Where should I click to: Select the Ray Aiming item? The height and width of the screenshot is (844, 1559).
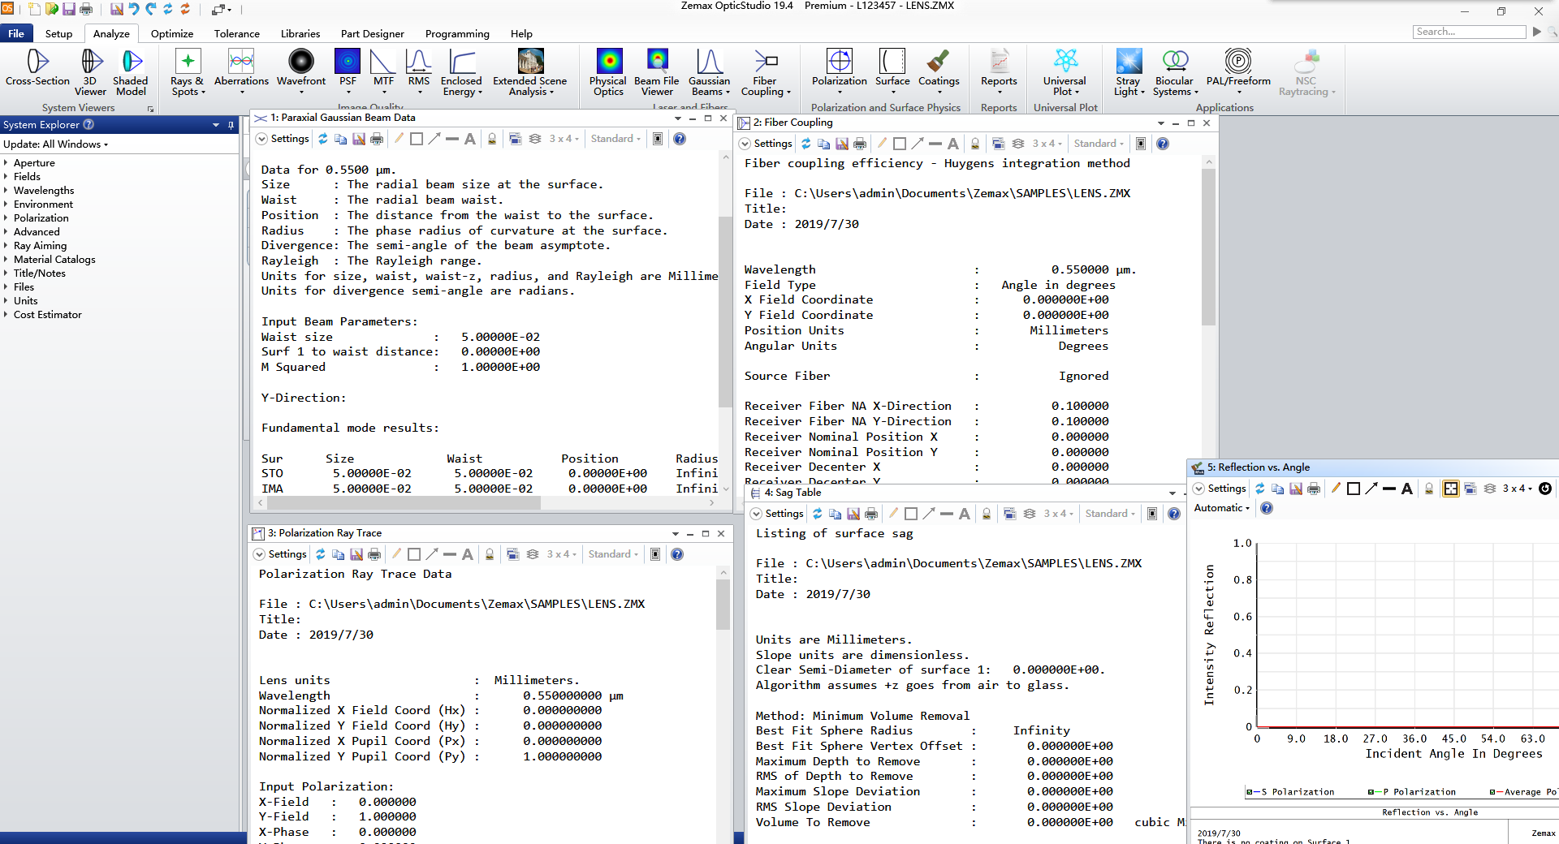(41, 246)
